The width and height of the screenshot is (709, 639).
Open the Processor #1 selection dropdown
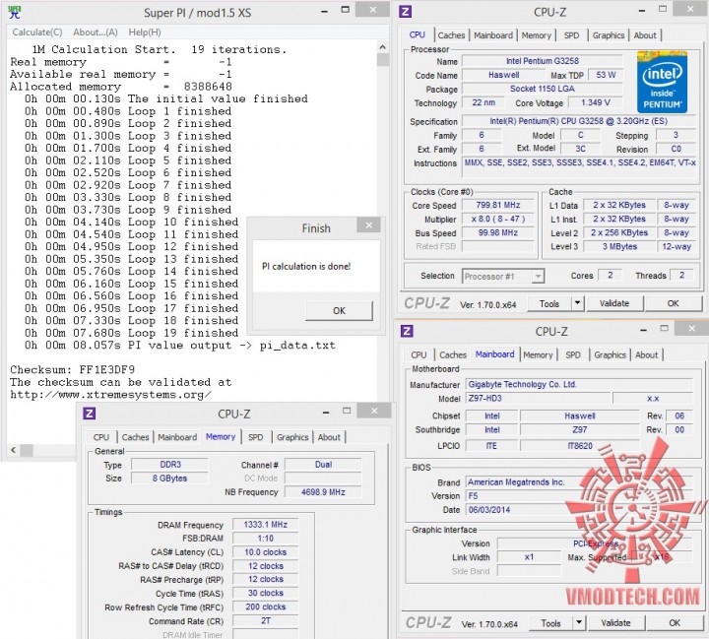[538, 276]
